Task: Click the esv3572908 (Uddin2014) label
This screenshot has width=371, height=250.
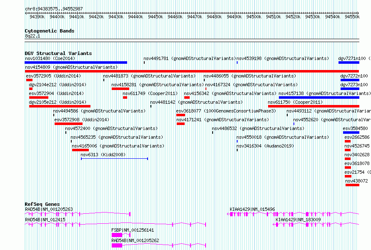Action: pos(82,120)
